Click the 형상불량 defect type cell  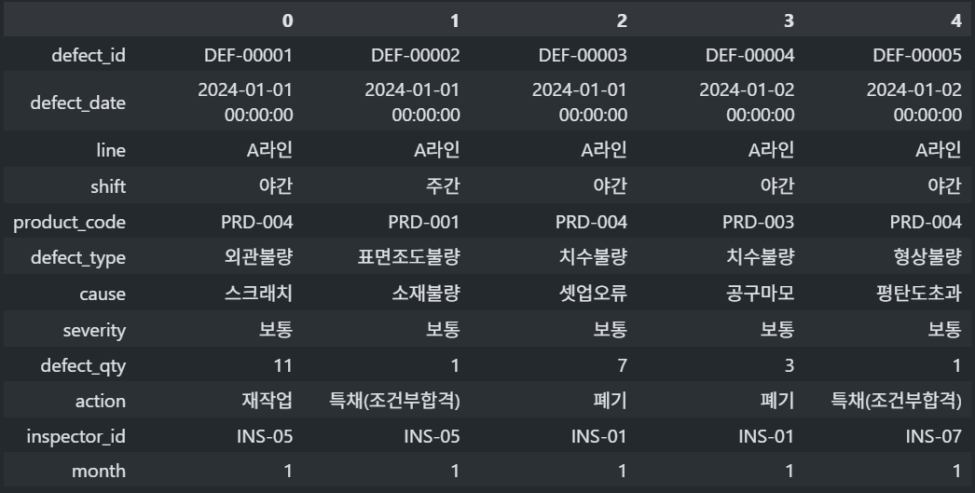click(x=927, y=258)
